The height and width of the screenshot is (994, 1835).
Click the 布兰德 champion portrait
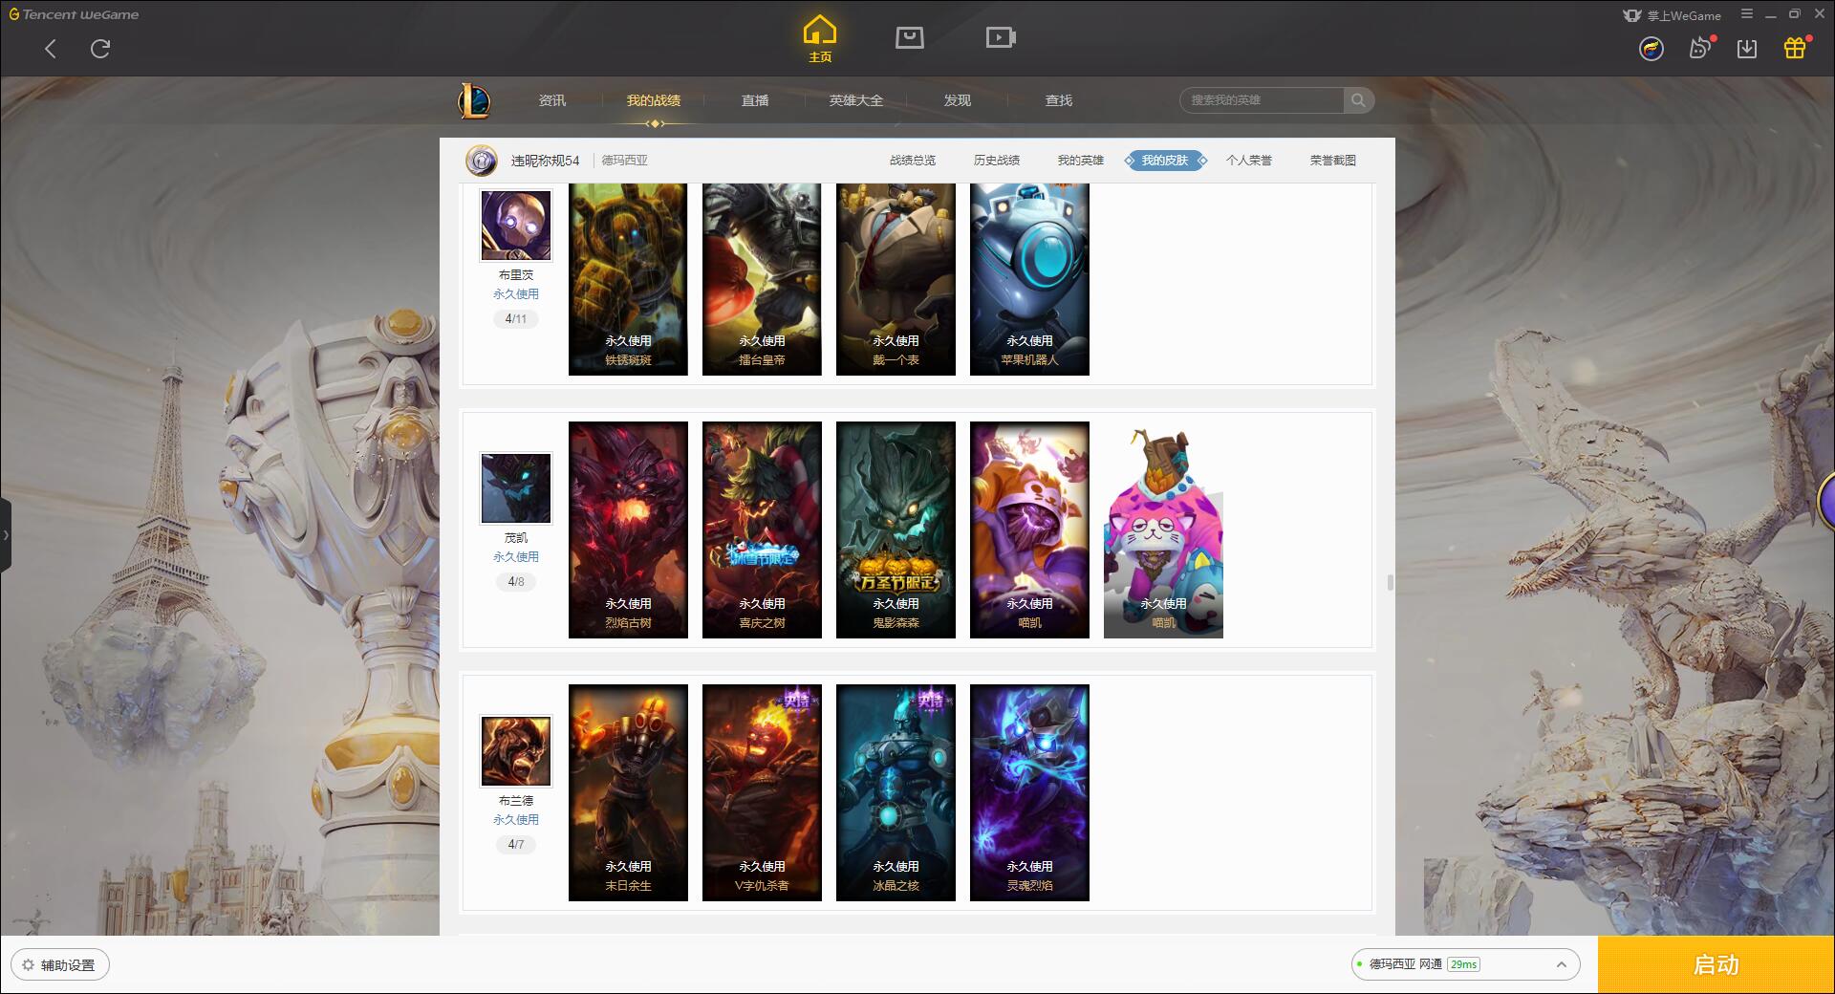click(x=516, y=751)
